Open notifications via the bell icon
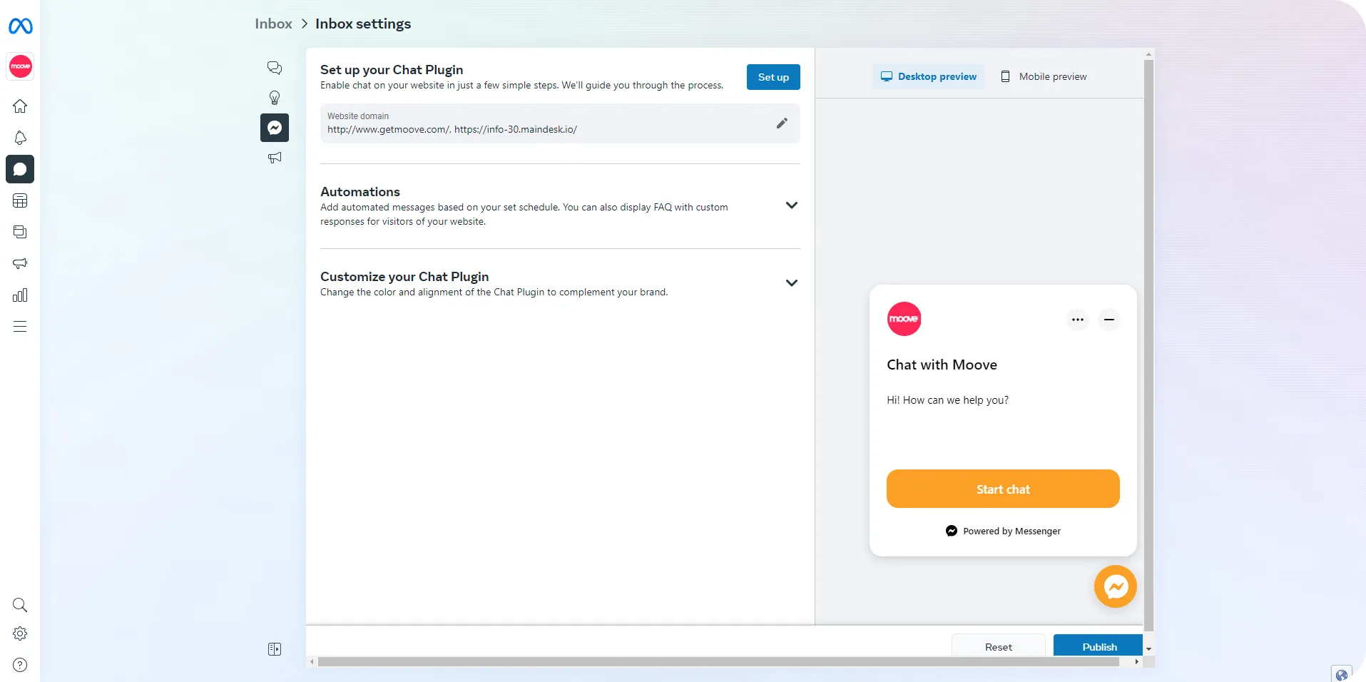1366x682 pixels. click(20, 138)
